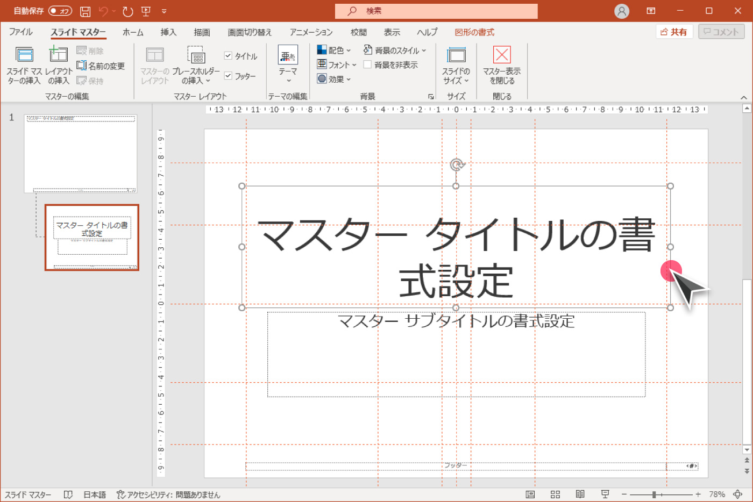
Task: Switch to アニメーション tab
Action: (x=311, y=32)
